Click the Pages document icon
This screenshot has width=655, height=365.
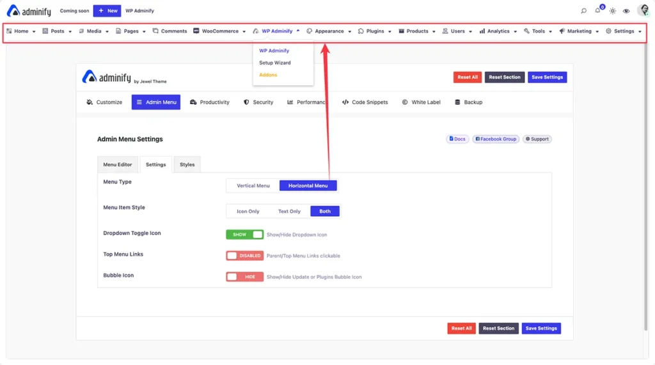pos(118,31)
